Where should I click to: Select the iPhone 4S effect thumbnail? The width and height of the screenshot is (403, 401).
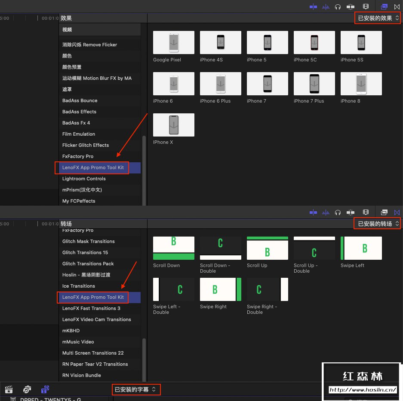point(221,43)
